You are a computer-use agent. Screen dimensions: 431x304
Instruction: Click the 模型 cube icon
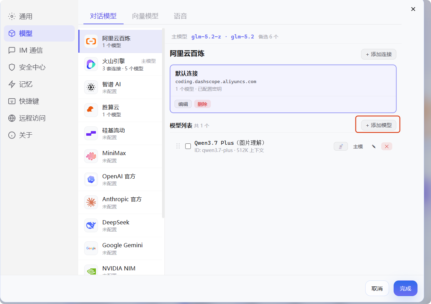point(12,33)
